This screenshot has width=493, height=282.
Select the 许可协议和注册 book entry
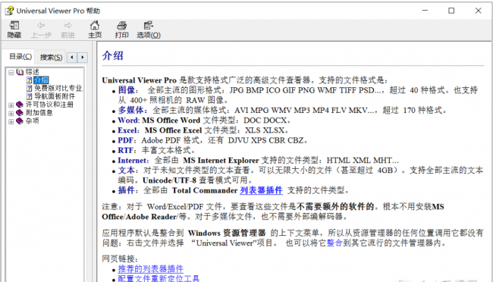(x=49, y=105)
